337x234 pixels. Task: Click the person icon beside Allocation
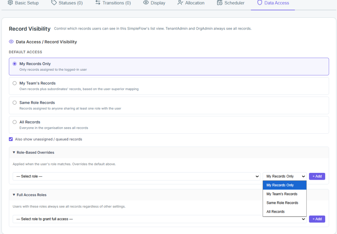(x=180, y=3)
